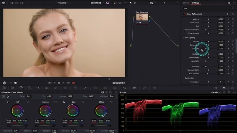
Task: Clear the 'face' search field
Action: click(232, 8)
